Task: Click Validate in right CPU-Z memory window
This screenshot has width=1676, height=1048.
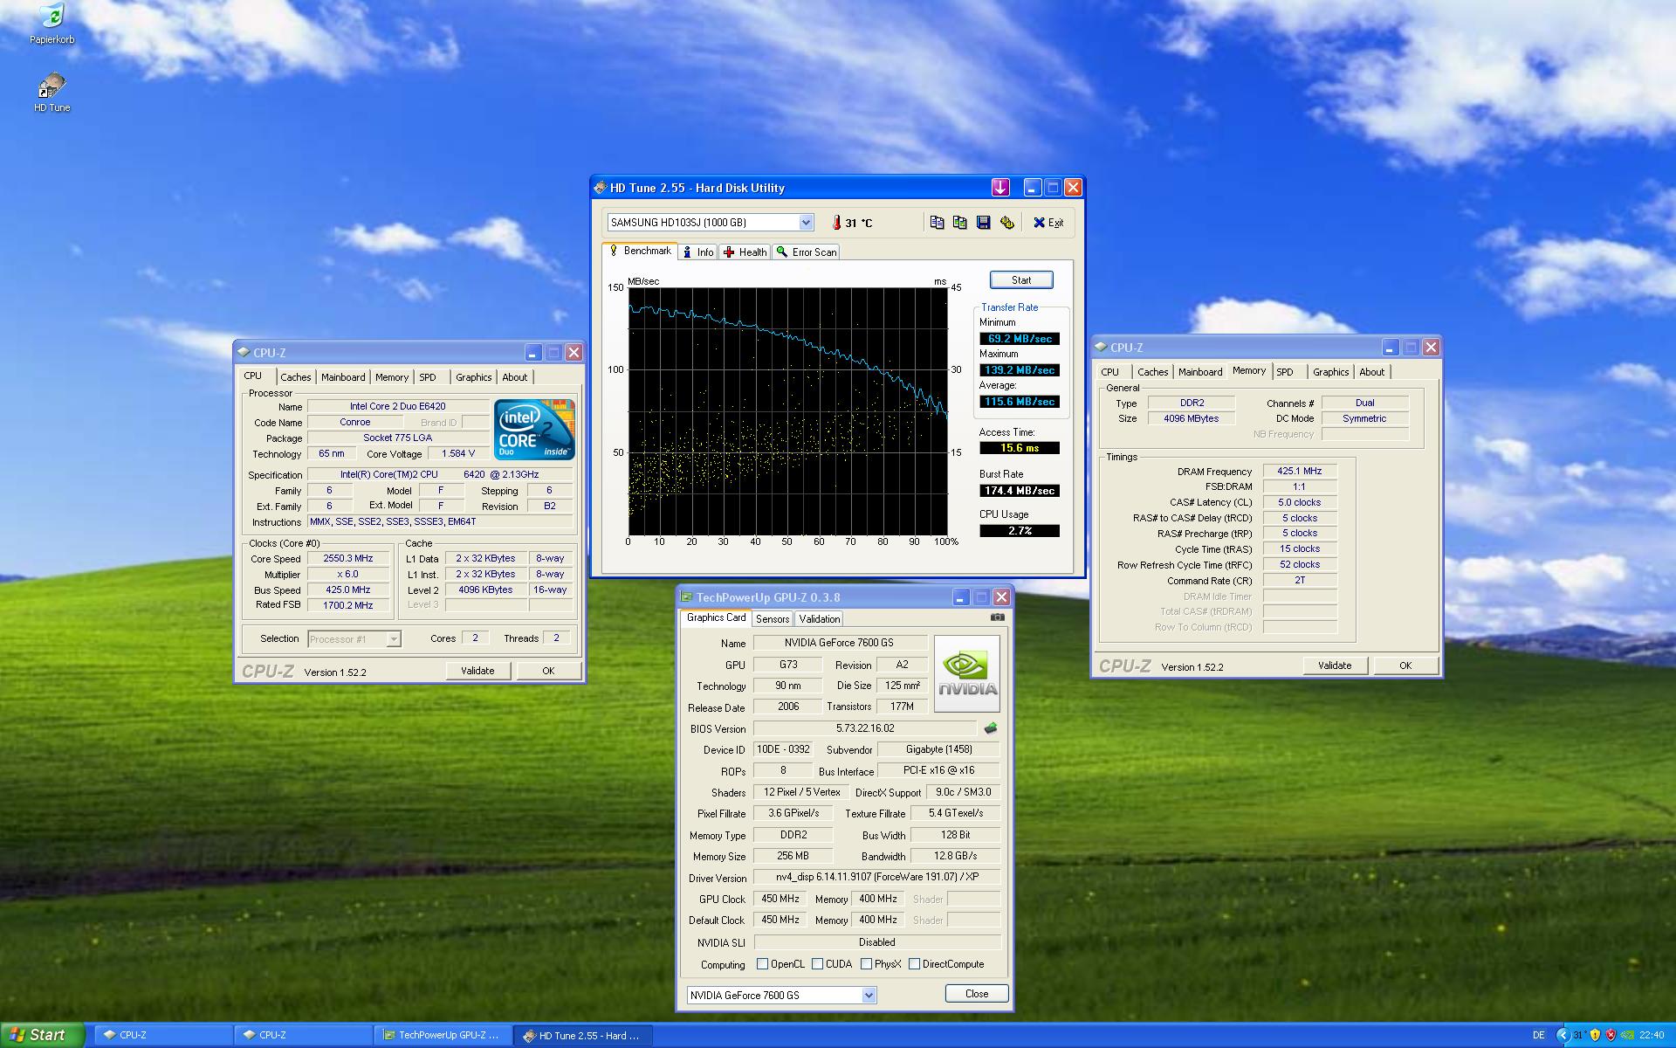Action: pyautogui.click(x=1335, y=665)
